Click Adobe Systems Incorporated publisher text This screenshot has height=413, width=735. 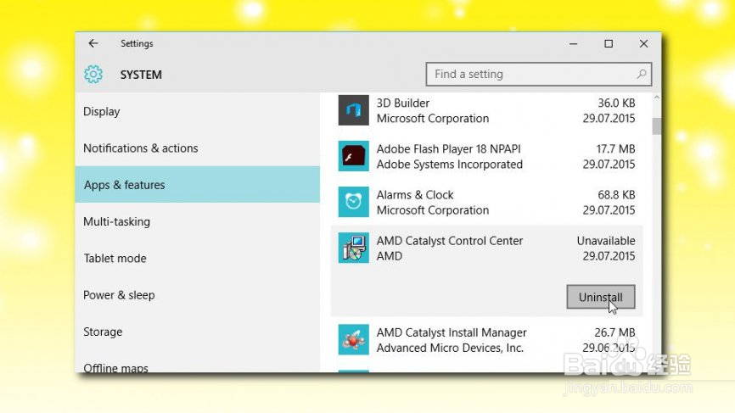point(450,165)
